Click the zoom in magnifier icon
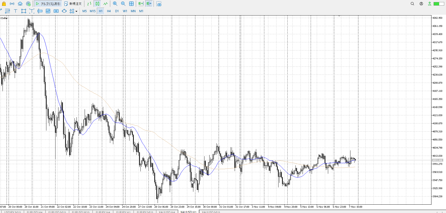This screenshot has width=446, height=213. (115, 4)
